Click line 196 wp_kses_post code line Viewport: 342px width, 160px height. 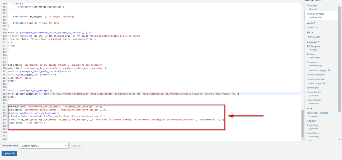coord(117,120)
